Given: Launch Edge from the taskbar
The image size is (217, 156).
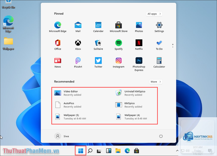Looking at the screenshot, I should [x=127, y=151].
